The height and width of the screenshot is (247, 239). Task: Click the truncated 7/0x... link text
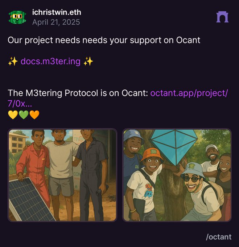(x=20, y=104)
